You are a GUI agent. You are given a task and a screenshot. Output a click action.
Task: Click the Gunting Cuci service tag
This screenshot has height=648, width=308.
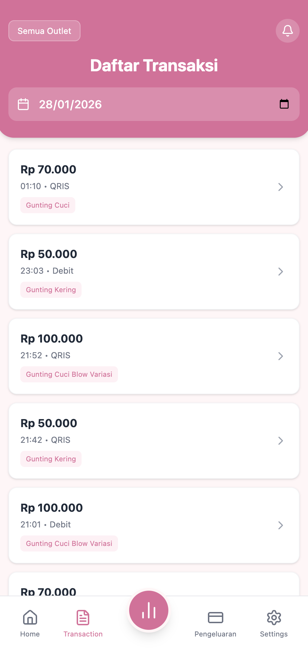tap(48, 205)
